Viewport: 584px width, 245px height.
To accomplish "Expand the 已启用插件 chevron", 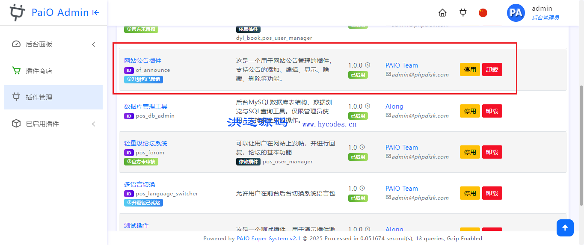I will pyautogui.click(x=94, y=124).
